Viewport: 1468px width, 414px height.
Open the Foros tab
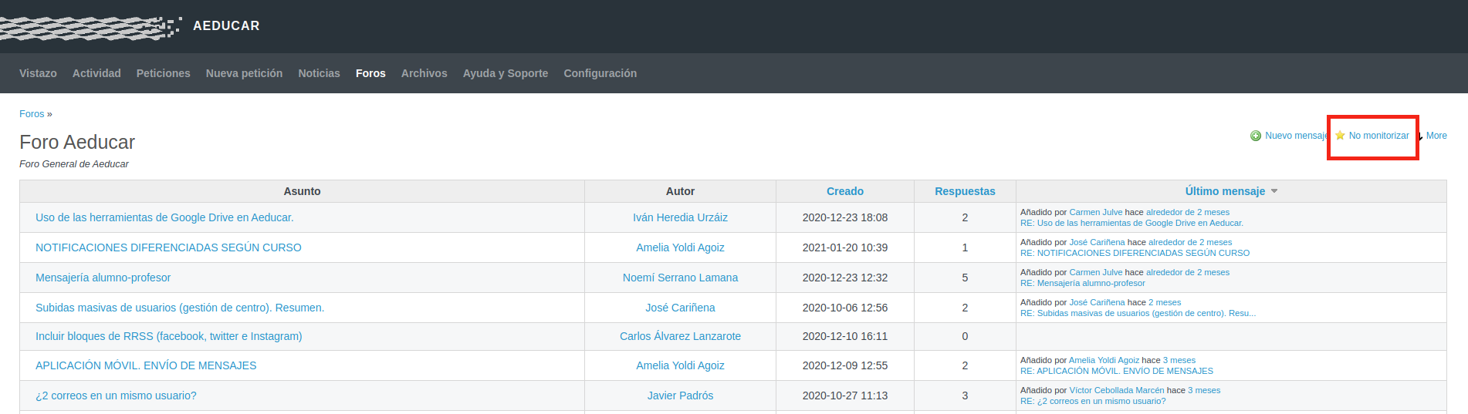[370, 73]
